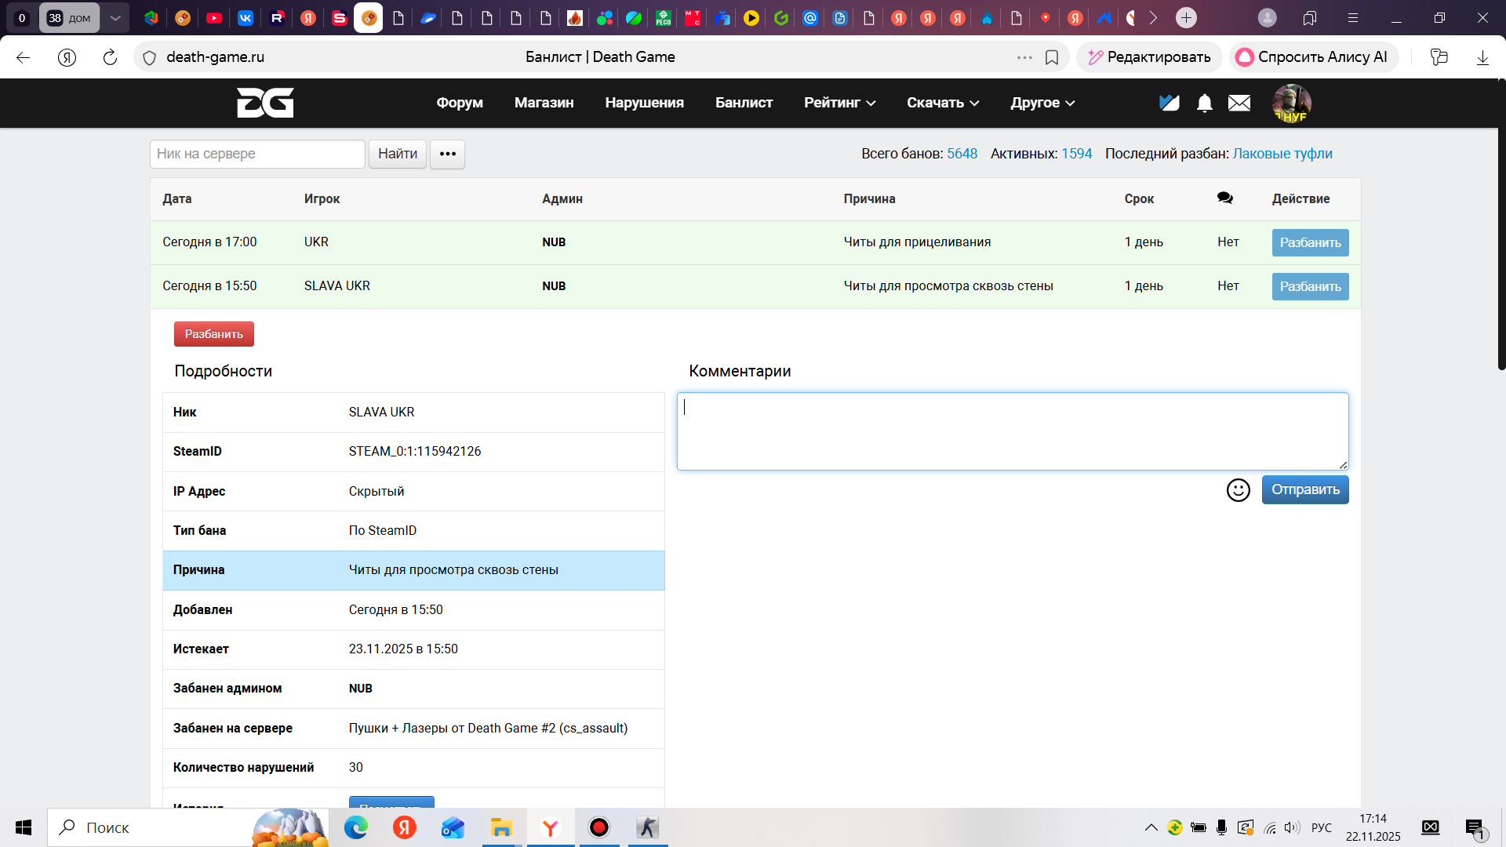Open the envelope messages icon

pyautogui.click(x=1239, y=103)
